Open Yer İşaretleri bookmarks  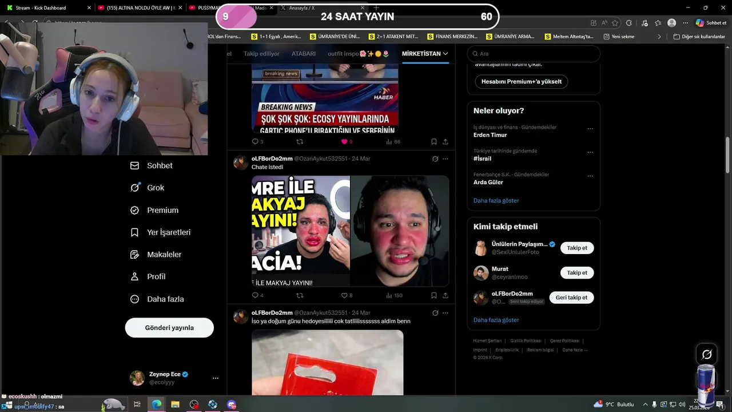(x=161, y=232)
